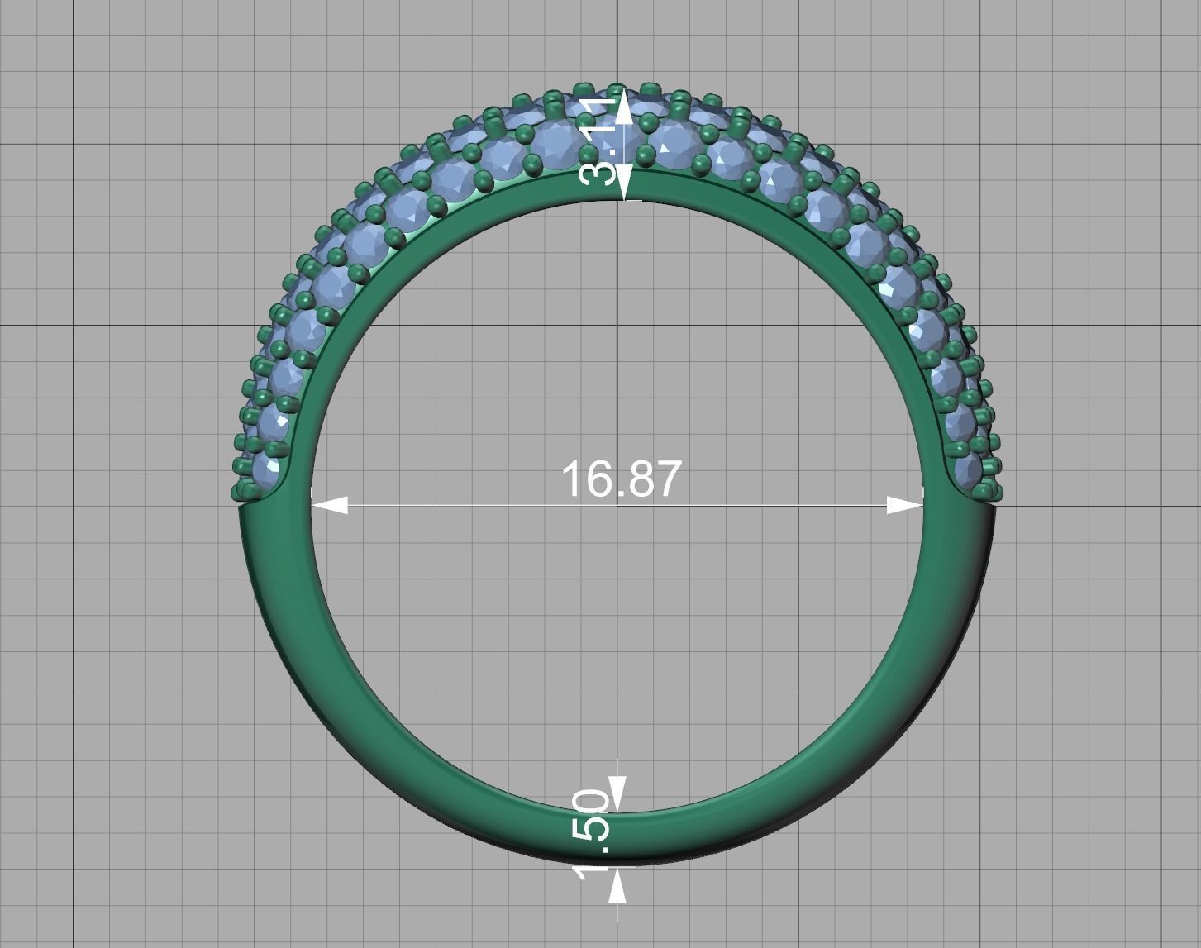Click the horizontal grid line through the ring center

[x=165, y=505]
